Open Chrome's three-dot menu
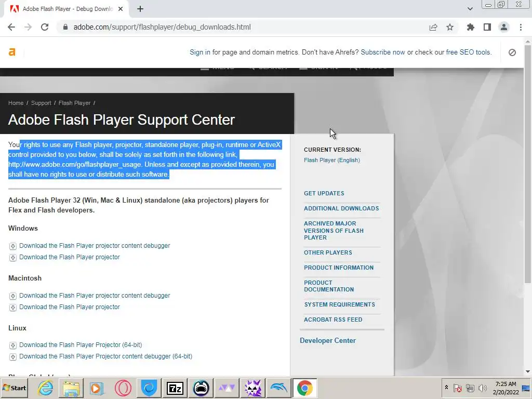The height and width of the screenshot is (399, 532). coord(521,27)
